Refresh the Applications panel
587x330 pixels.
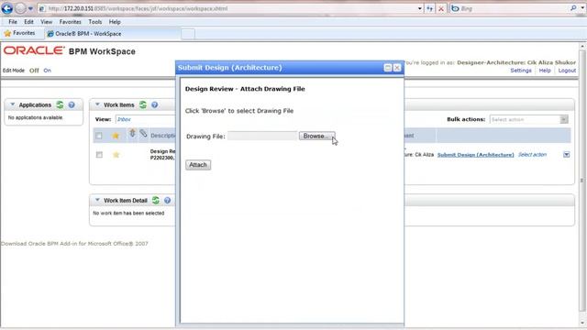click(60, 104)
